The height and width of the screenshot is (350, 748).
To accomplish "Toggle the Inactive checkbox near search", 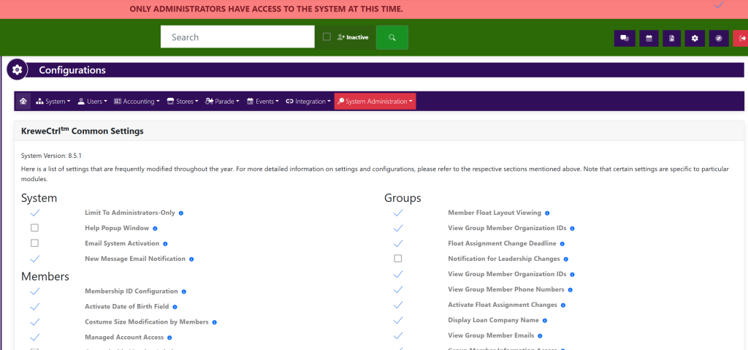I will pyautogui.click(x=327, y=37).
